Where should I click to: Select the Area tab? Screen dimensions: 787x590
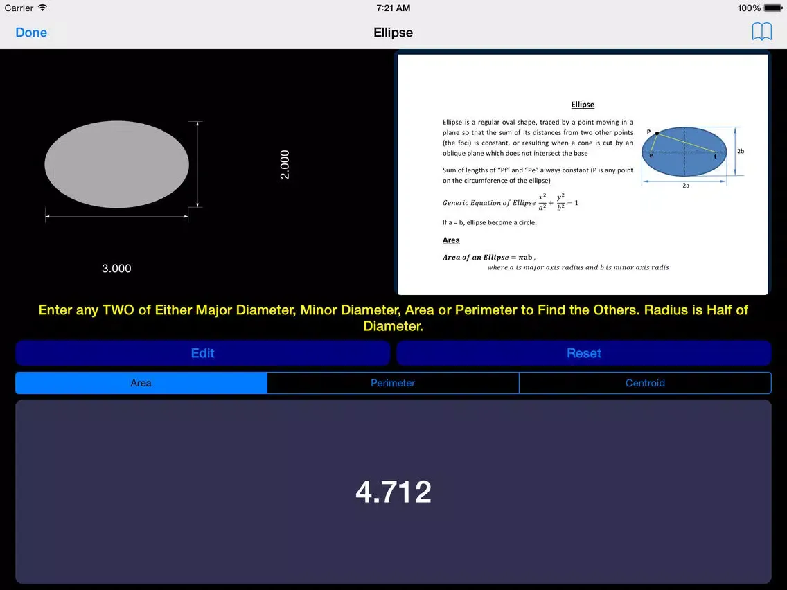[x=141, y=383]
